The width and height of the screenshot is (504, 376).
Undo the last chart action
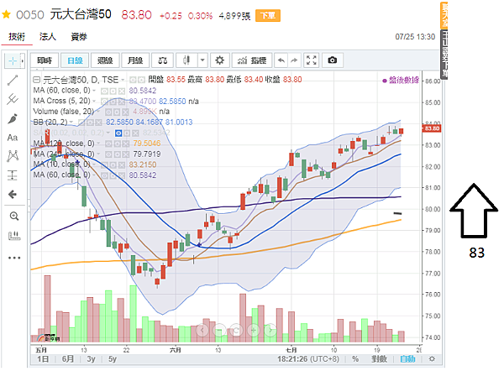(x=281, y=60)
